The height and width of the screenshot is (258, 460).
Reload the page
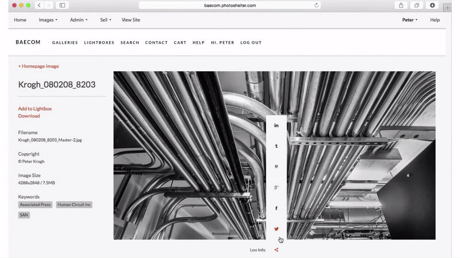pyautogui.click(x=316, y=5)
